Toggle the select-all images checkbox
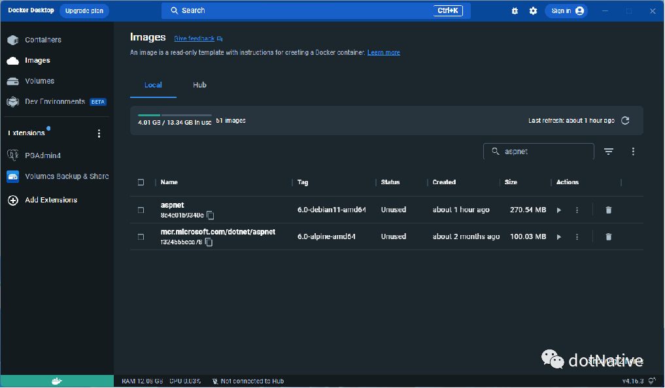Viewport: 665px width, 388px height. (141, 182)
